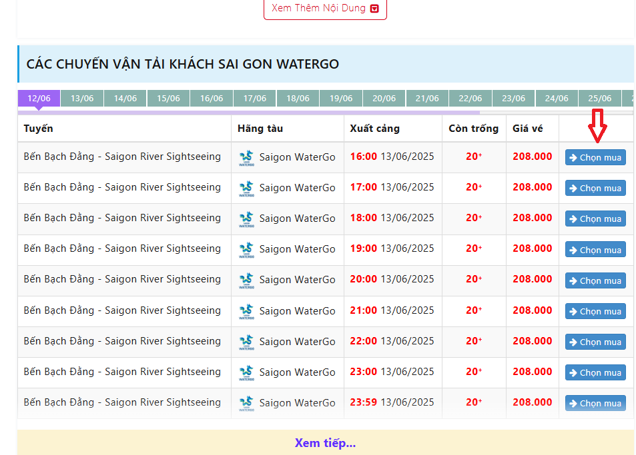Screen dimensions: 636x455
Task: Select the 12/06 date tab
Action: [x=39, y=99]
